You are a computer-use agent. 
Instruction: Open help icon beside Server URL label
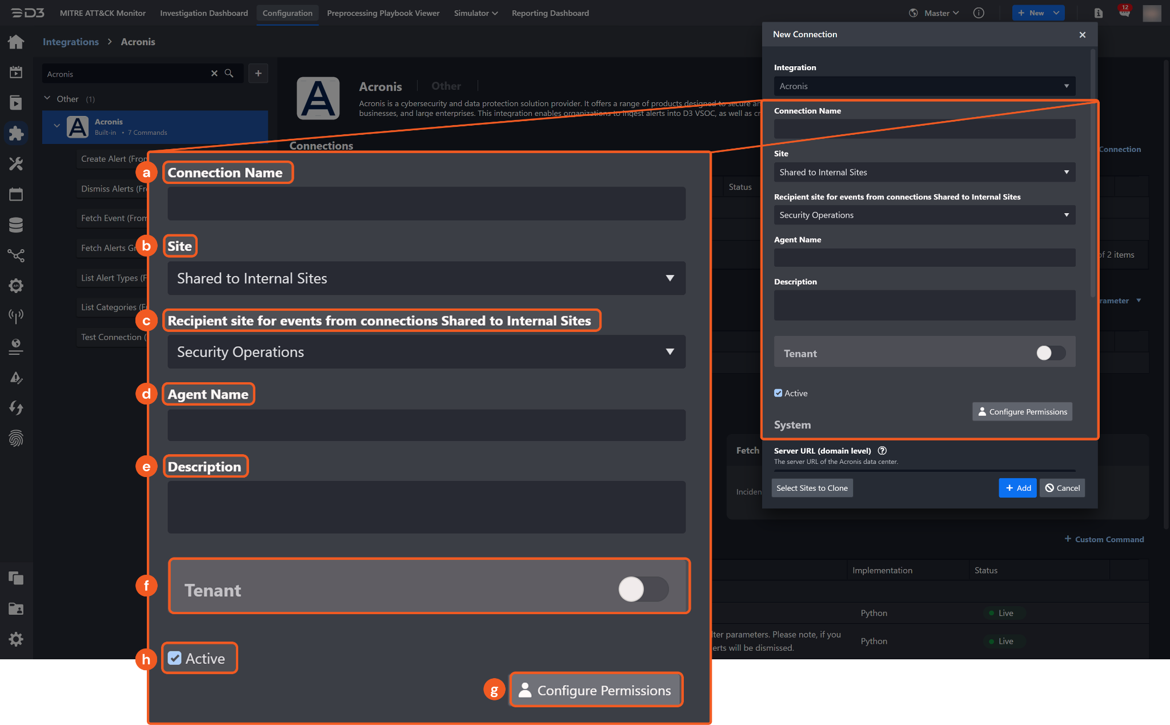pyautogui.click(x=882, y=451)
